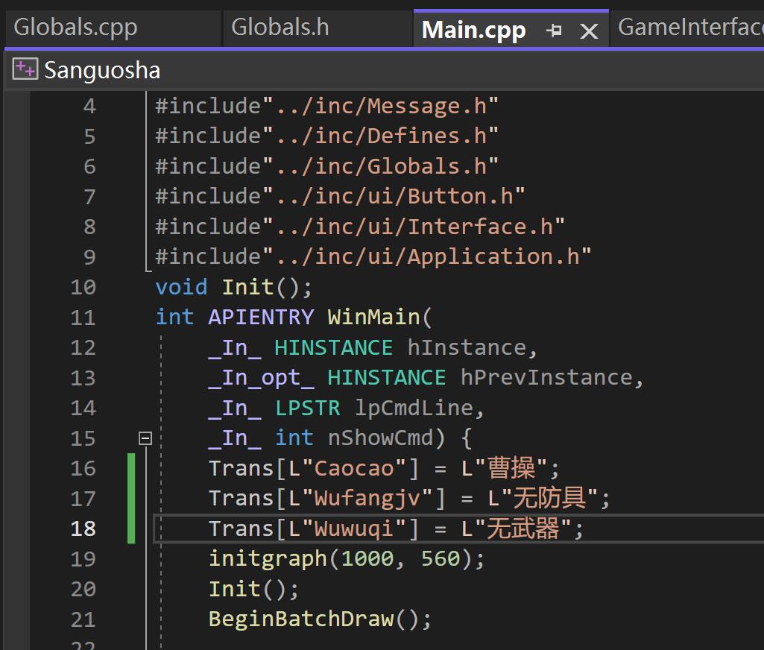Click line number 10 in the margin

(83, 287)
